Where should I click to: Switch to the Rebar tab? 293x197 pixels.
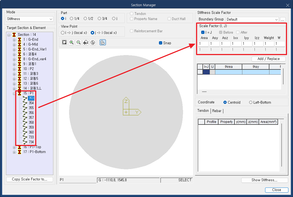pyautogui.click(x=217, y=111)
